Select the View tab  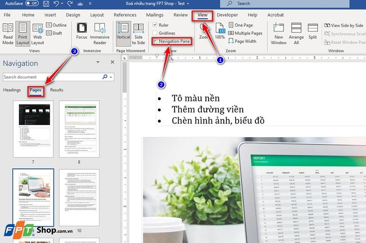click(202, 15)
